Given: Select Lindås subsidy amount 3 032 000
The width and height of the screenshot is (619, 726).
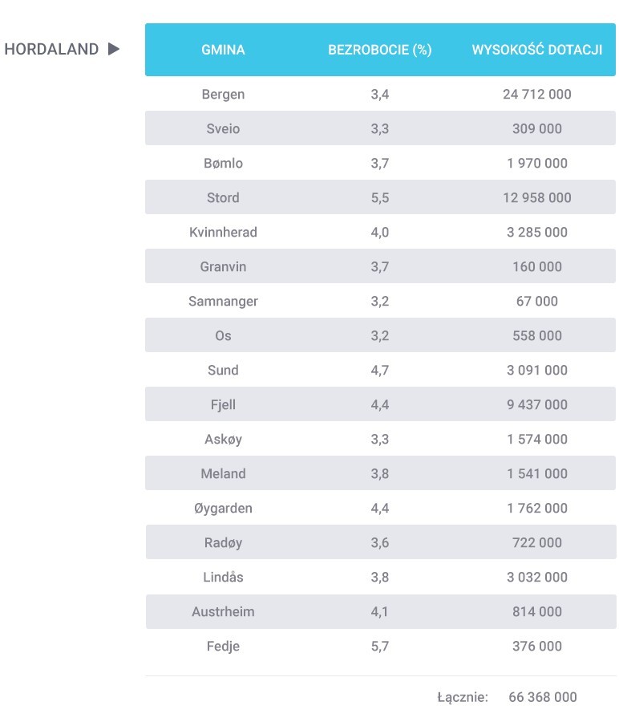Looking at the screenshot, I should tap(537, 578).
